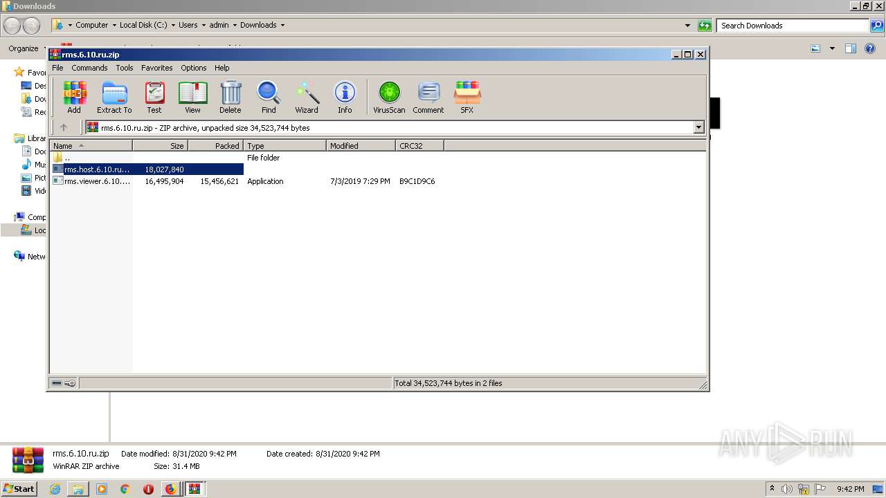Open the Options menu
Screen dimensions: 886x498
[x=194, y=68]
